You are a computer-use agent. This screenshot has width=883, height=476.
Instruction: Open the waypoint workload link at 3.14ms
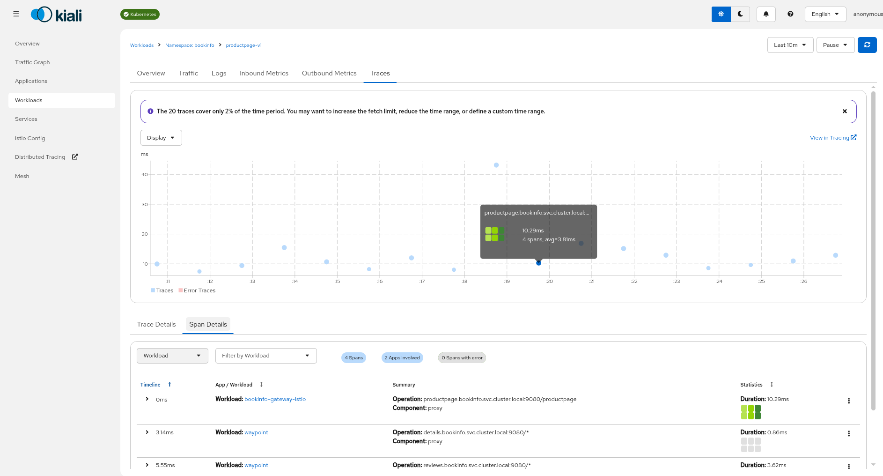click(x=256, y=432)
